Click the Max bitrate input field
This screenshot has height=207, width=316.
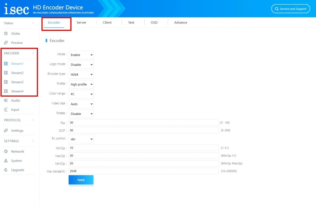144,171
